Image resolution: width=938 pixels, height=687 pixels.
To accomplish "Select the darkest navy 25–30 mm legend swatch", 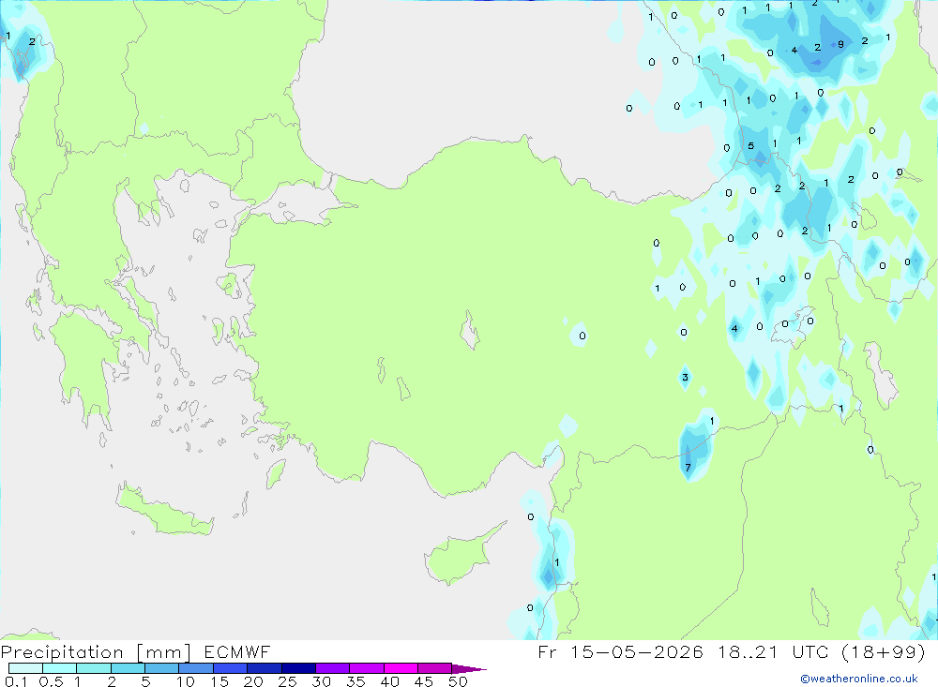I will tap(298, 668).
